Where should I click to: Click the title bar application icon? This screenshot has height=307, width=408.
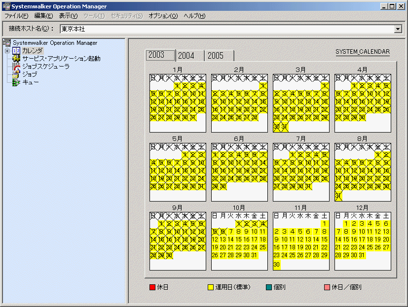tap(6, 6)
